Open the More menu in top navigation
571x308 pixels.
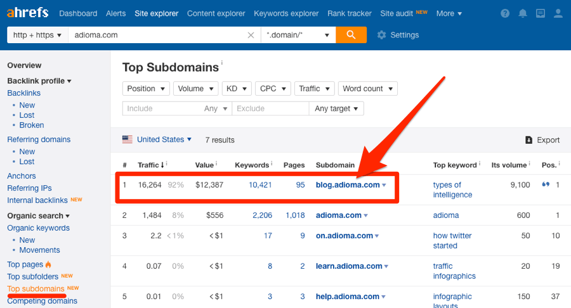[449, 13]
